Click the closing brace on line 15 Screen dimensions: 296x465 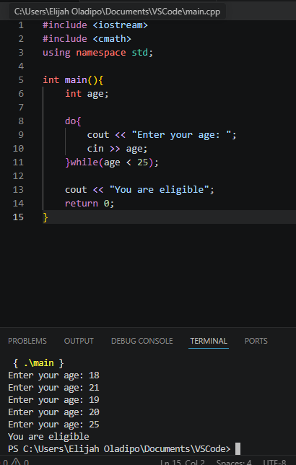tap(45, 217)
